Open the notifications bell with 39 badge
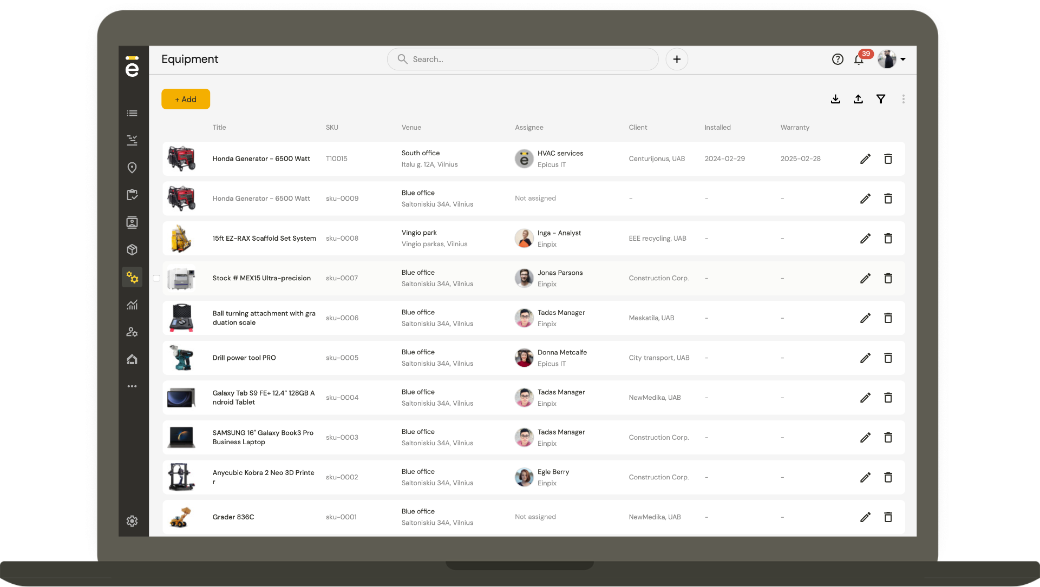This screenshot has width=1040, height=587. click(x=859, y=60)
